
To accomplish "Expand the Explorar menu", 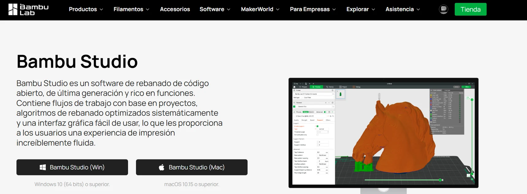I will click(361, 9).
